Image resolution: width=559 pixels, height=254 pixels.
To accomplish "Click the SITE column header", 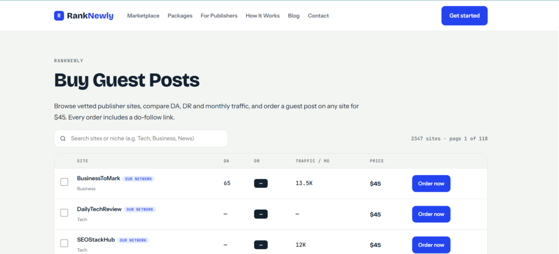I will coord(82,161).
